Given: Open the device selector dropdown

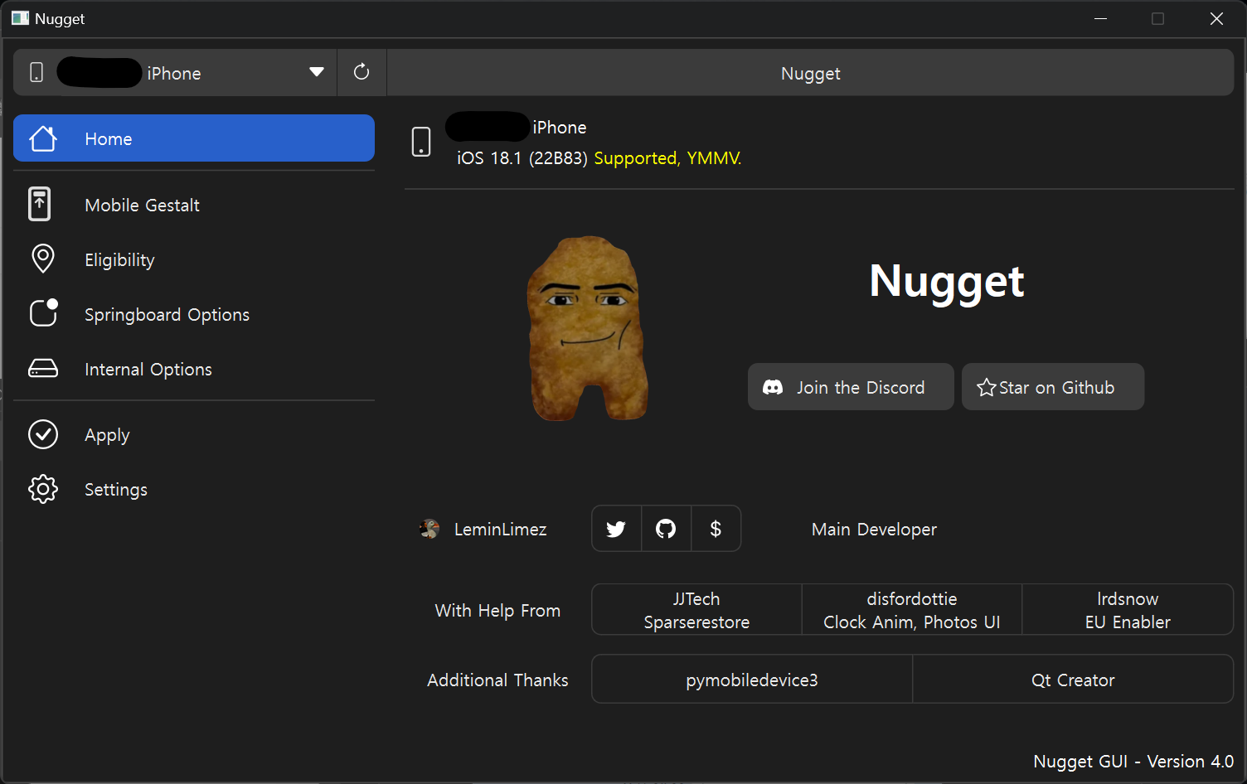Looking at the screenshot, I should (x=175, y=73).
